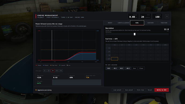Click the 68% spool value
The width and height of the screenshot is (185, 104).
point(71,77)
